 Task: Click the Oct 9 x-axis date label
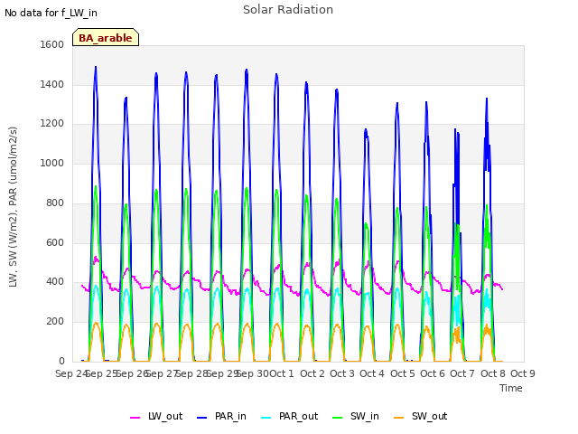pos(523,373)
